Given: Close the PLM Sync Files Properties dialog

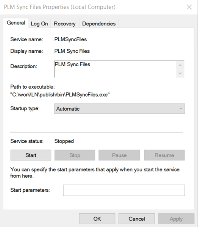Looking at the screenshot, I should point(189,7).
